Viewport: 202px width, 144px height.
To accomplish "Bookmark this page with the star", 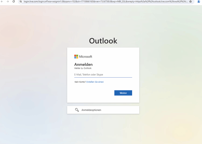I will pyautogui.click(x=191, y=1).
